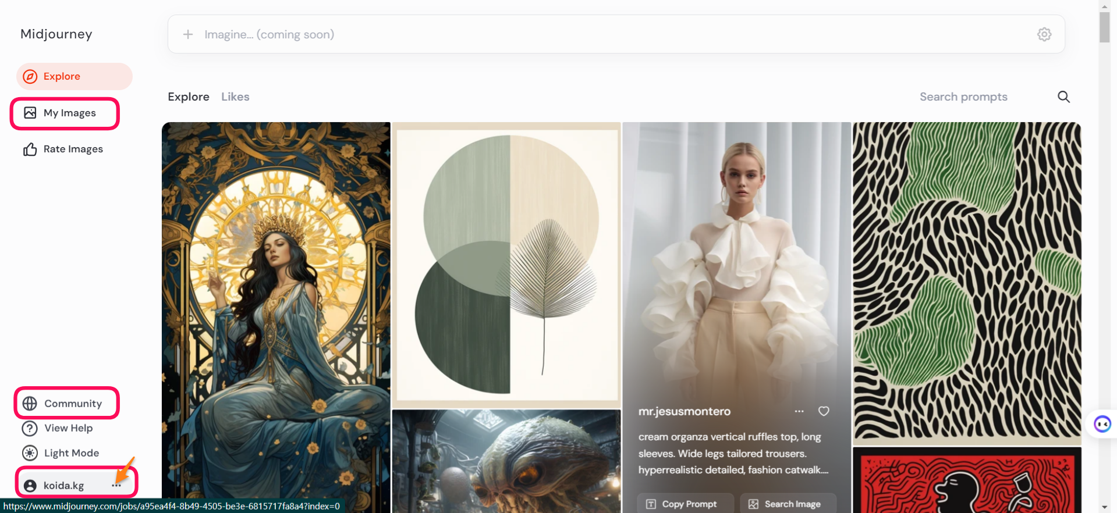The height and width of the screenshot is (513, 1117).
Task: Click the View Help question mark icon
Action: click(x=29, y=429)
